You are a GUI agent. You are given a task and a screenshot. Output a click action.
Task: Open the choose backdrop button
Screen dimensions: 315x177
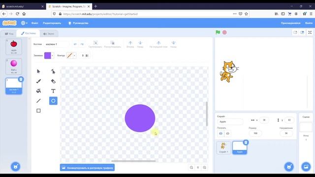tap(306, 167)
